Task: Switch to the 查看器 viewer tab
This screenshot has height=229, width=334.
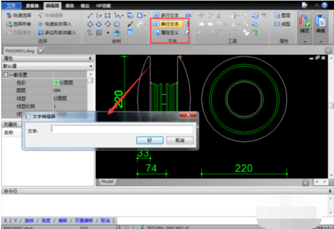Action: pos(32,5)
